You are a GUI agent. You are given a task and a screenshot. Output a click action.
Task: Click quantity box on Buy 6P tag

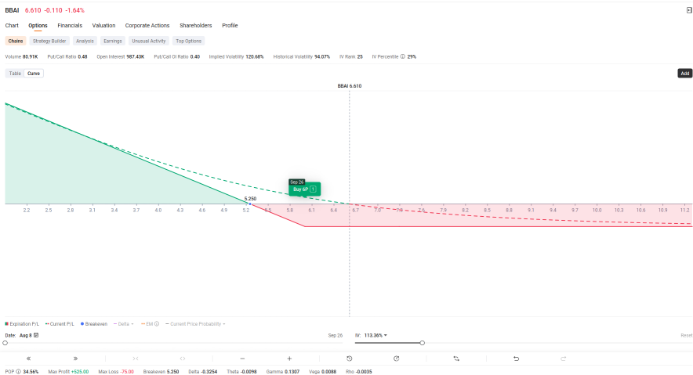(x=313, y=189)
